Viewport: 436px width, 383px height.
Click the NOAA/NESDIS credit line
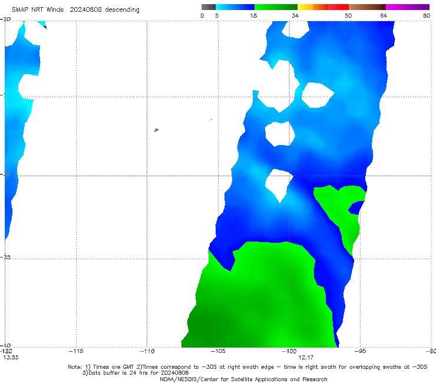pyautogui.click(x=243, y=379)
